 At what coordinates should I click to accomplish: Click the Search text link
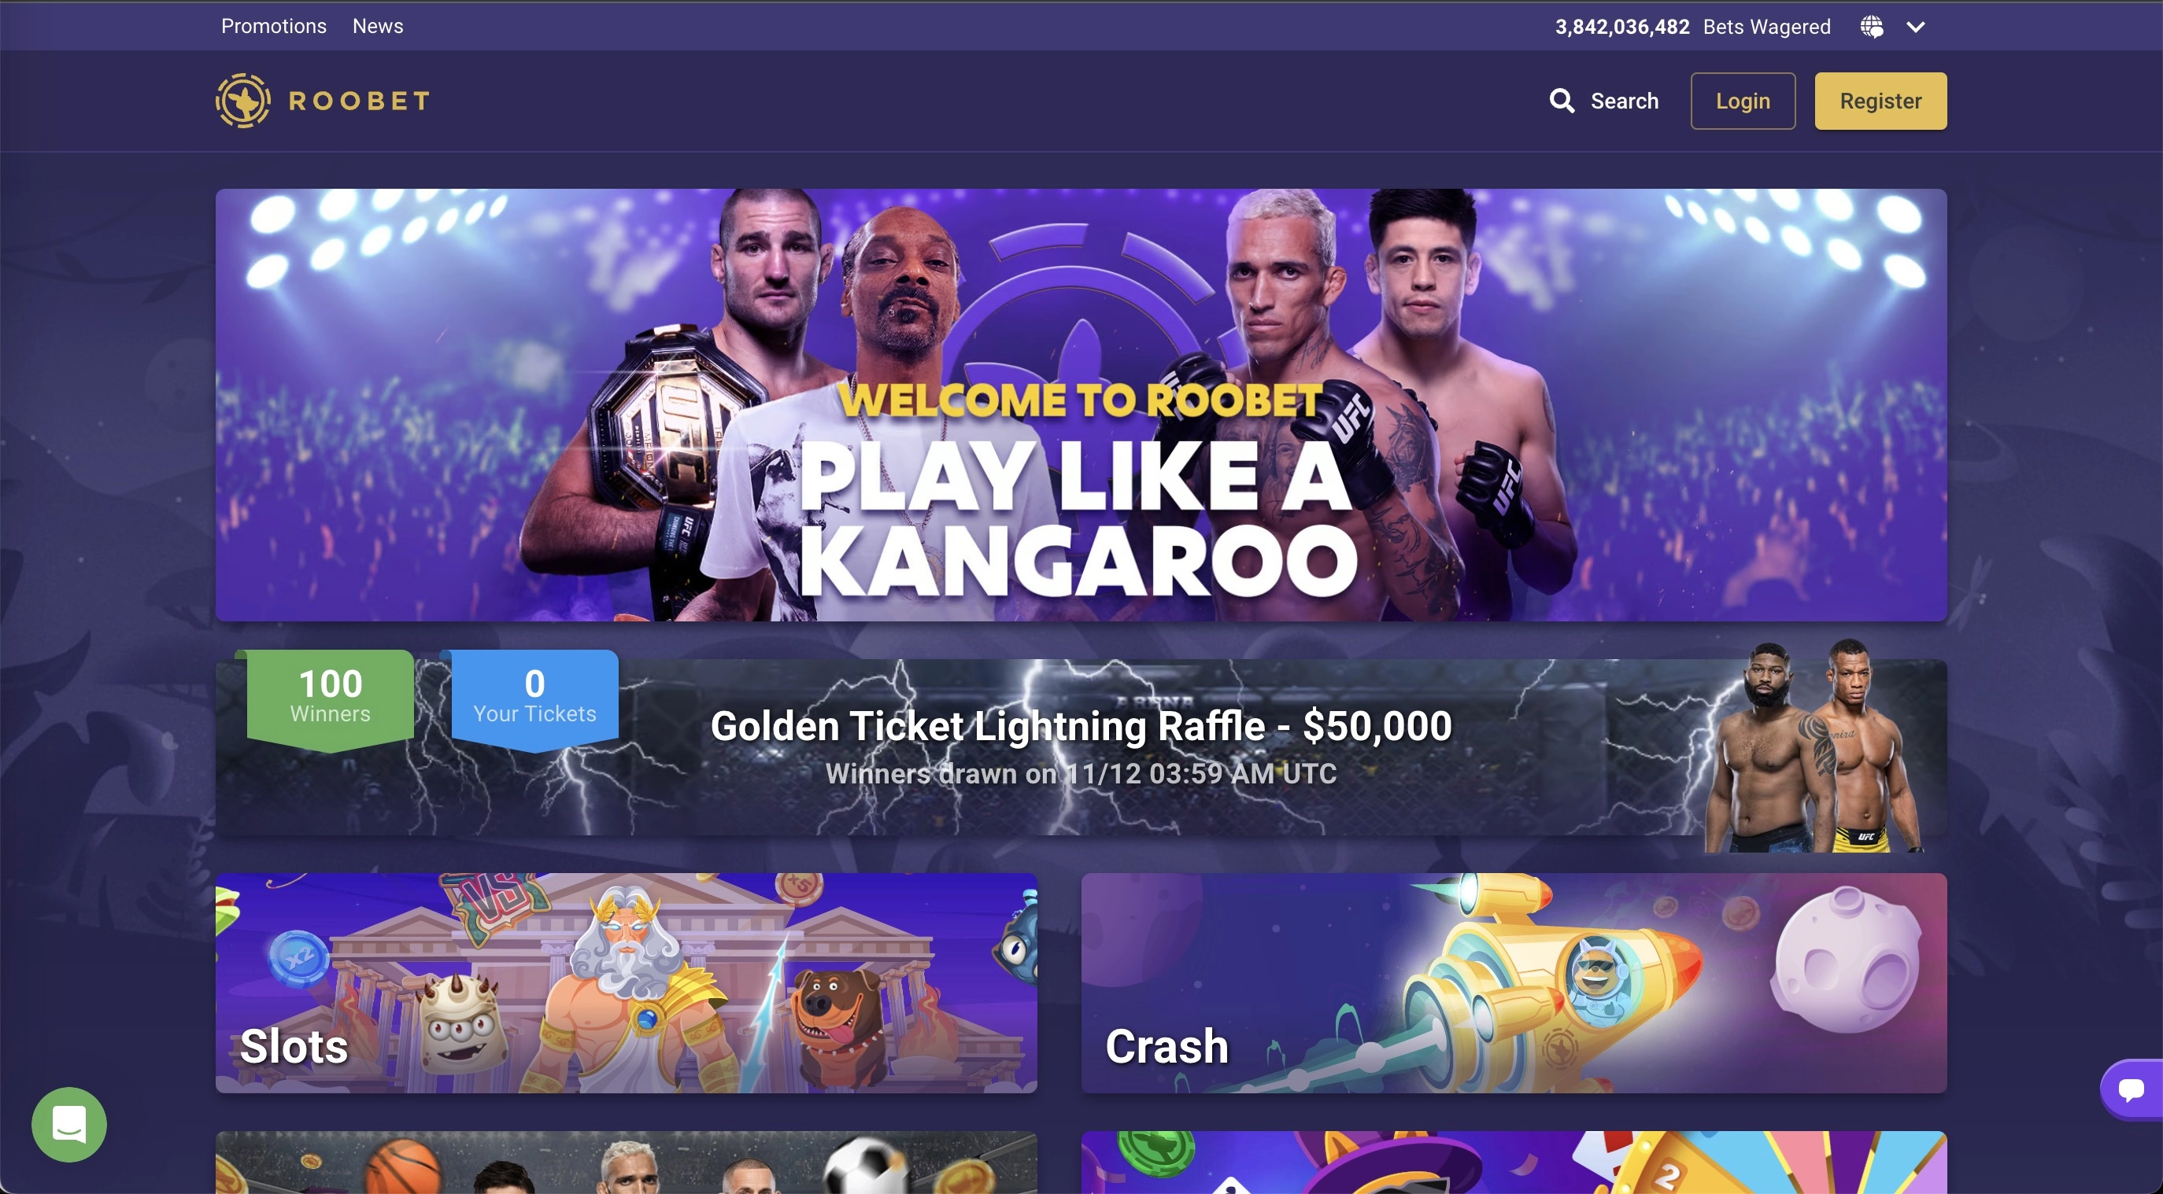(1625, 101)
